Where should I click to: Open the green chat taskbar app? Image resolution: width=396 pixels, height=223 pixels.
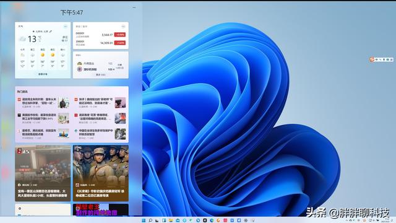coord(191,221)
